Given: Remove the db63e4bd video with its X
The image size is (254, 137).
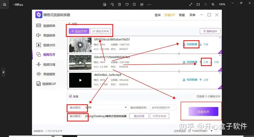Looking at the screenshot, I should (220, 73).
